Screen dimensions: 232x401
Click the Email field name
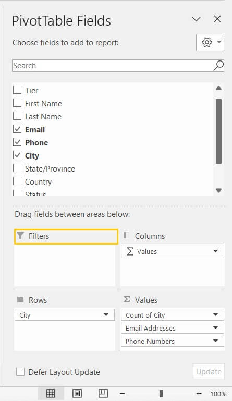[35, 130]
